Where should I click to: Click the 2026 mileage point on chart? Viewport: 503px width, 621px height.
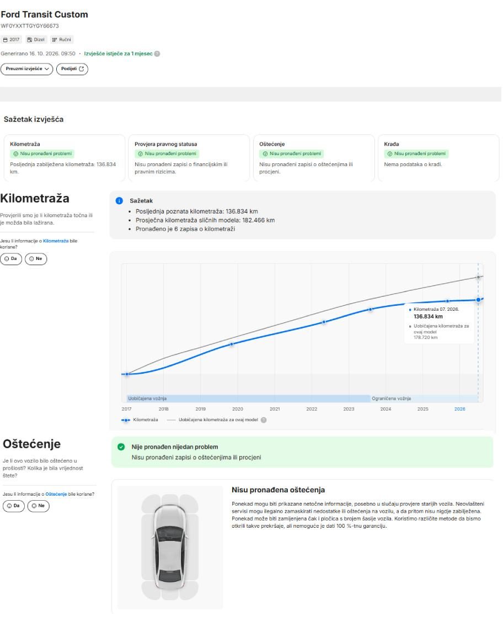478,300
